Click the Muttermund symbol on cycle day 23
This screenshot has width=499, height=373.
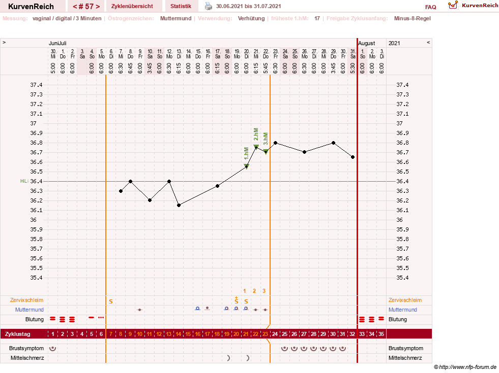click(265, 310)
